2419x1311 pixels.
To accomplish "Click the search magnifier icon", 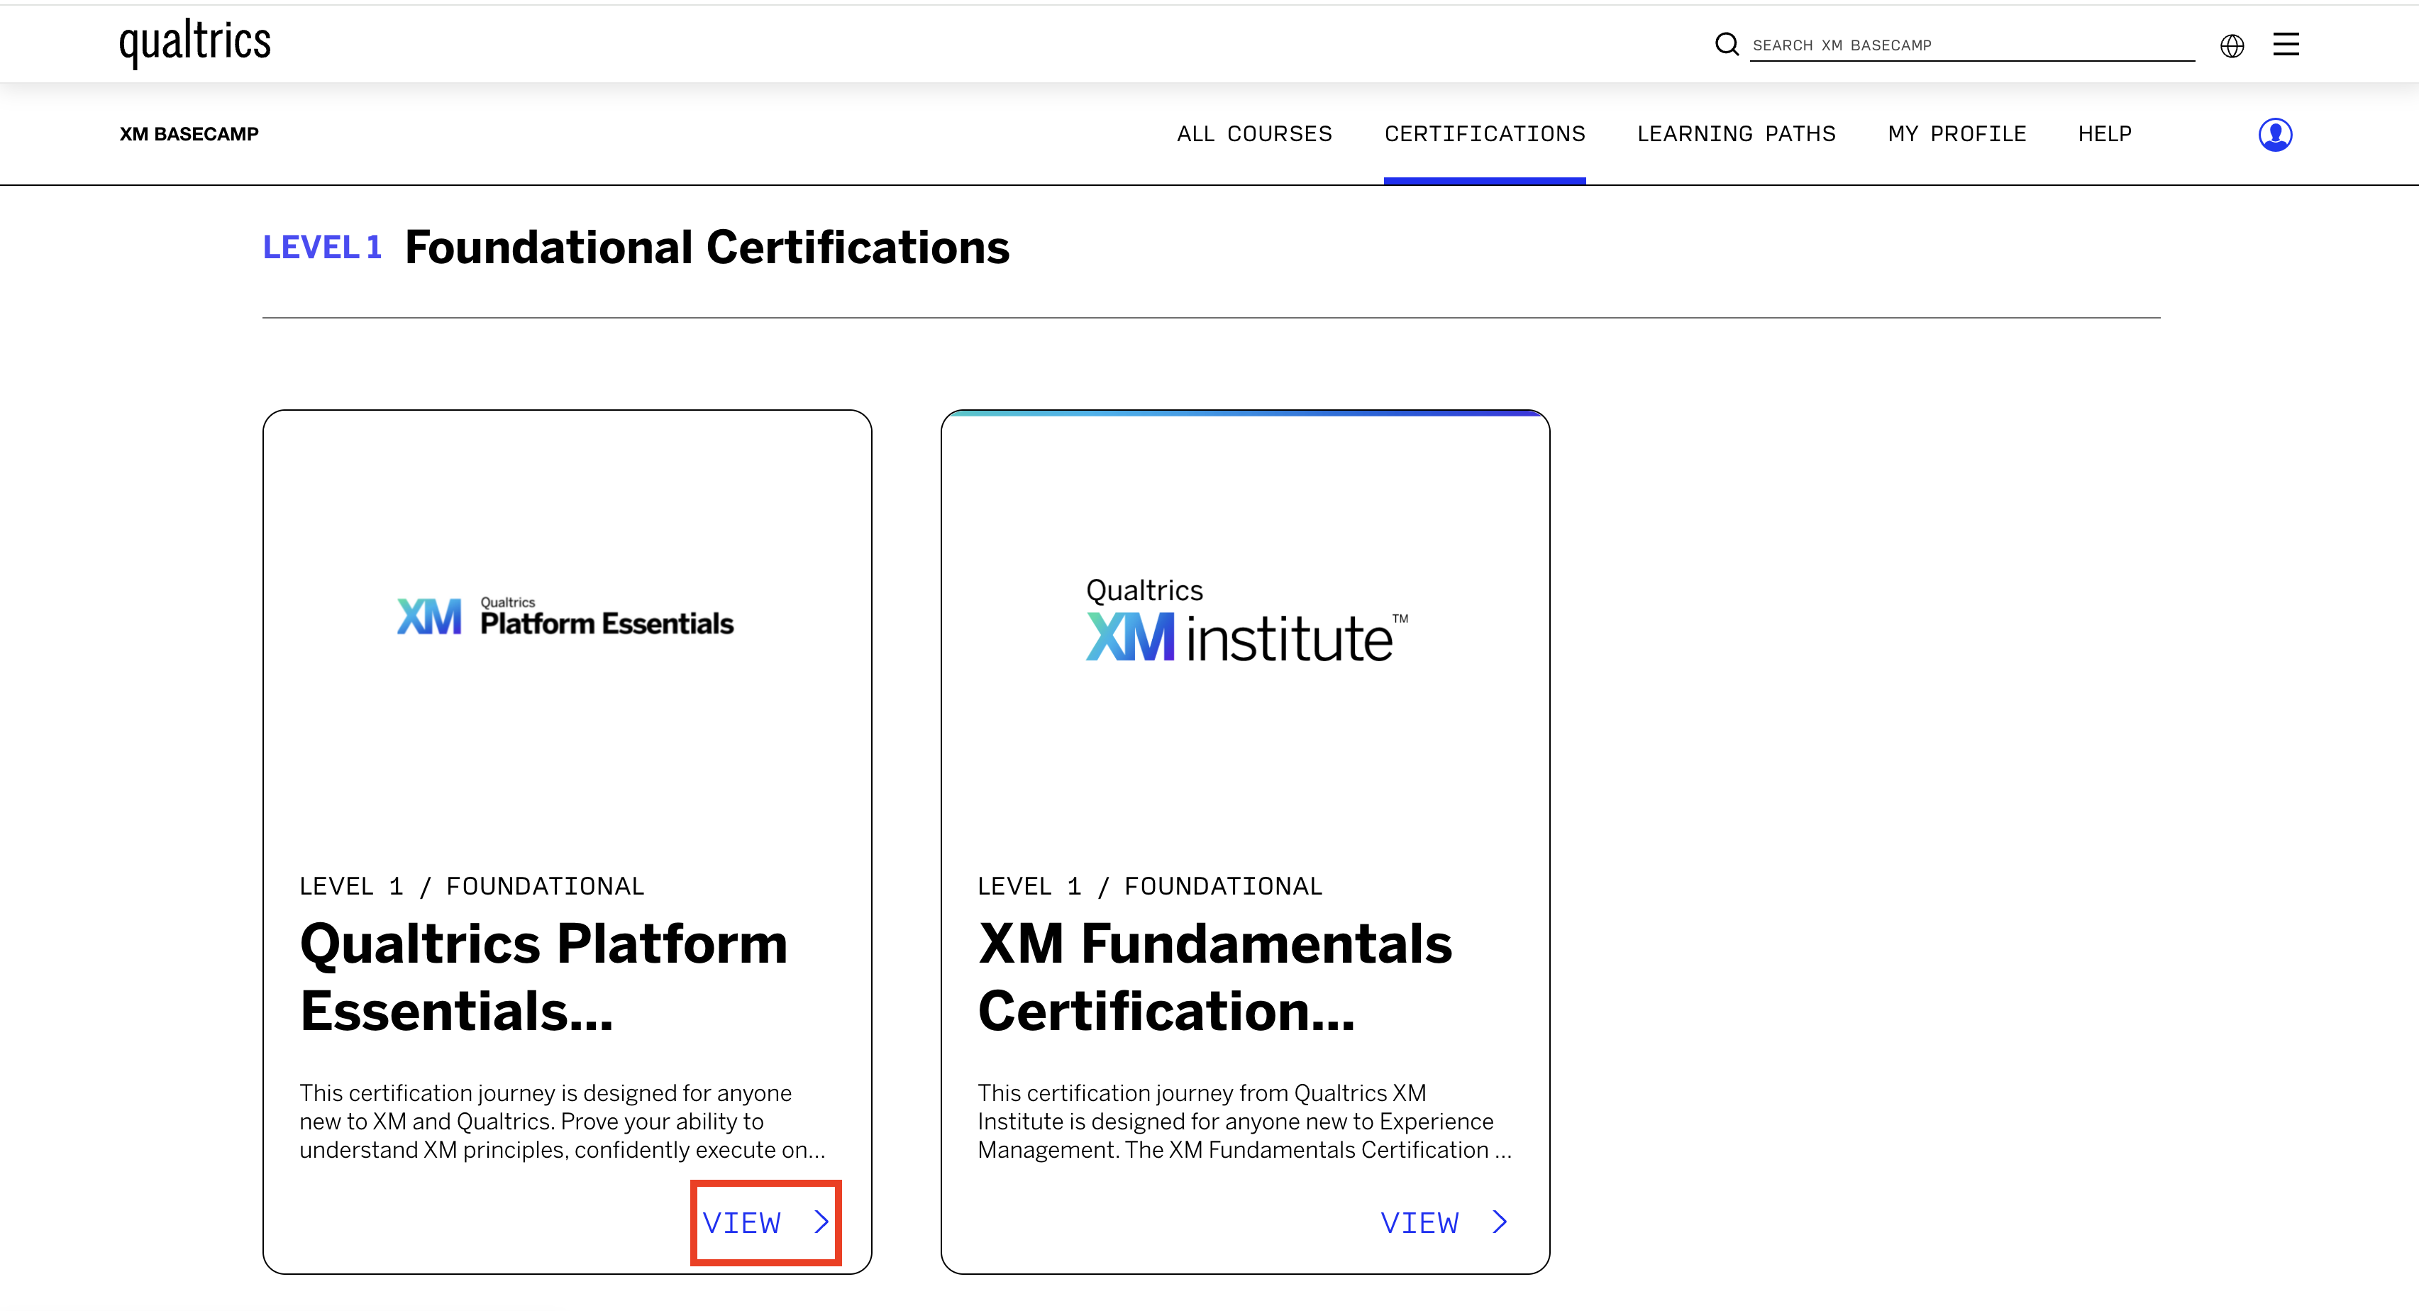I will tap(1728, 43).
